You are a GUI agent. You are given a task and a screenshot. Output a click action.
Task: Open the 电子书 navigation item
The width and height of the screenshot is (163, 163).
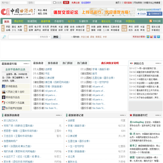coord(71,21)
